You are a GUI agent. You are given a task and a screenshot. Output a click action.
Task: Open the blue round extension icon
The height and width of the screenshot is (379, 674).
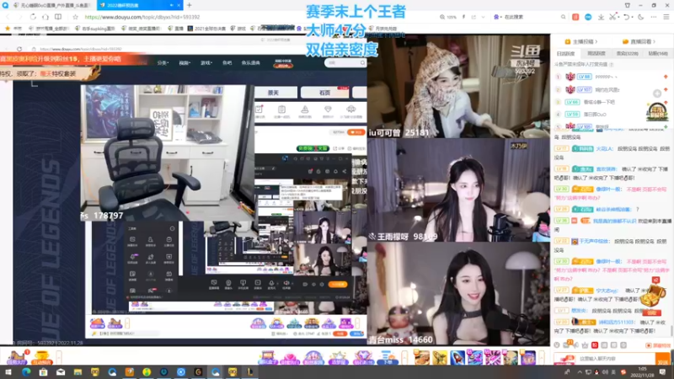[588, 17]
